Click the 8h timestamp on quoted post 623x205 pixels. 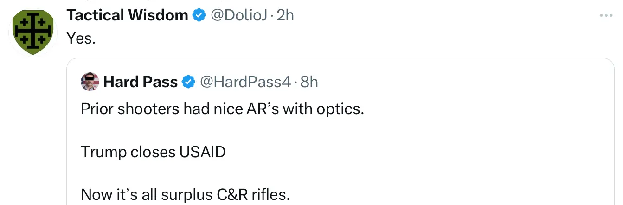tap(309, 83)
